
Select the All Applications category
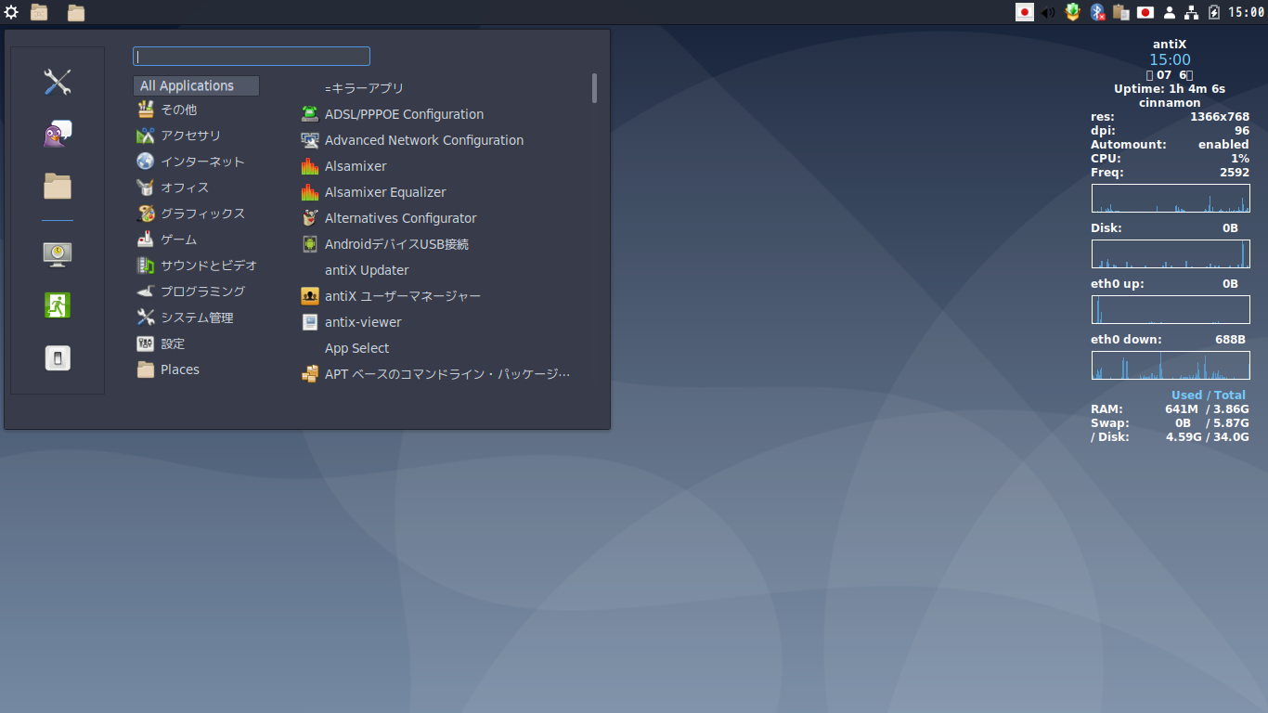click(196, 85)
